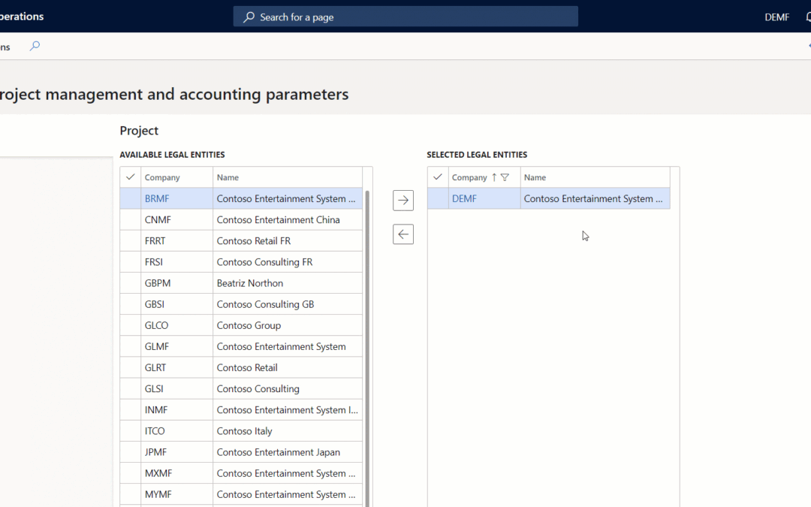Select the MYMF company cell
The image size is (811, 507).
176,494
